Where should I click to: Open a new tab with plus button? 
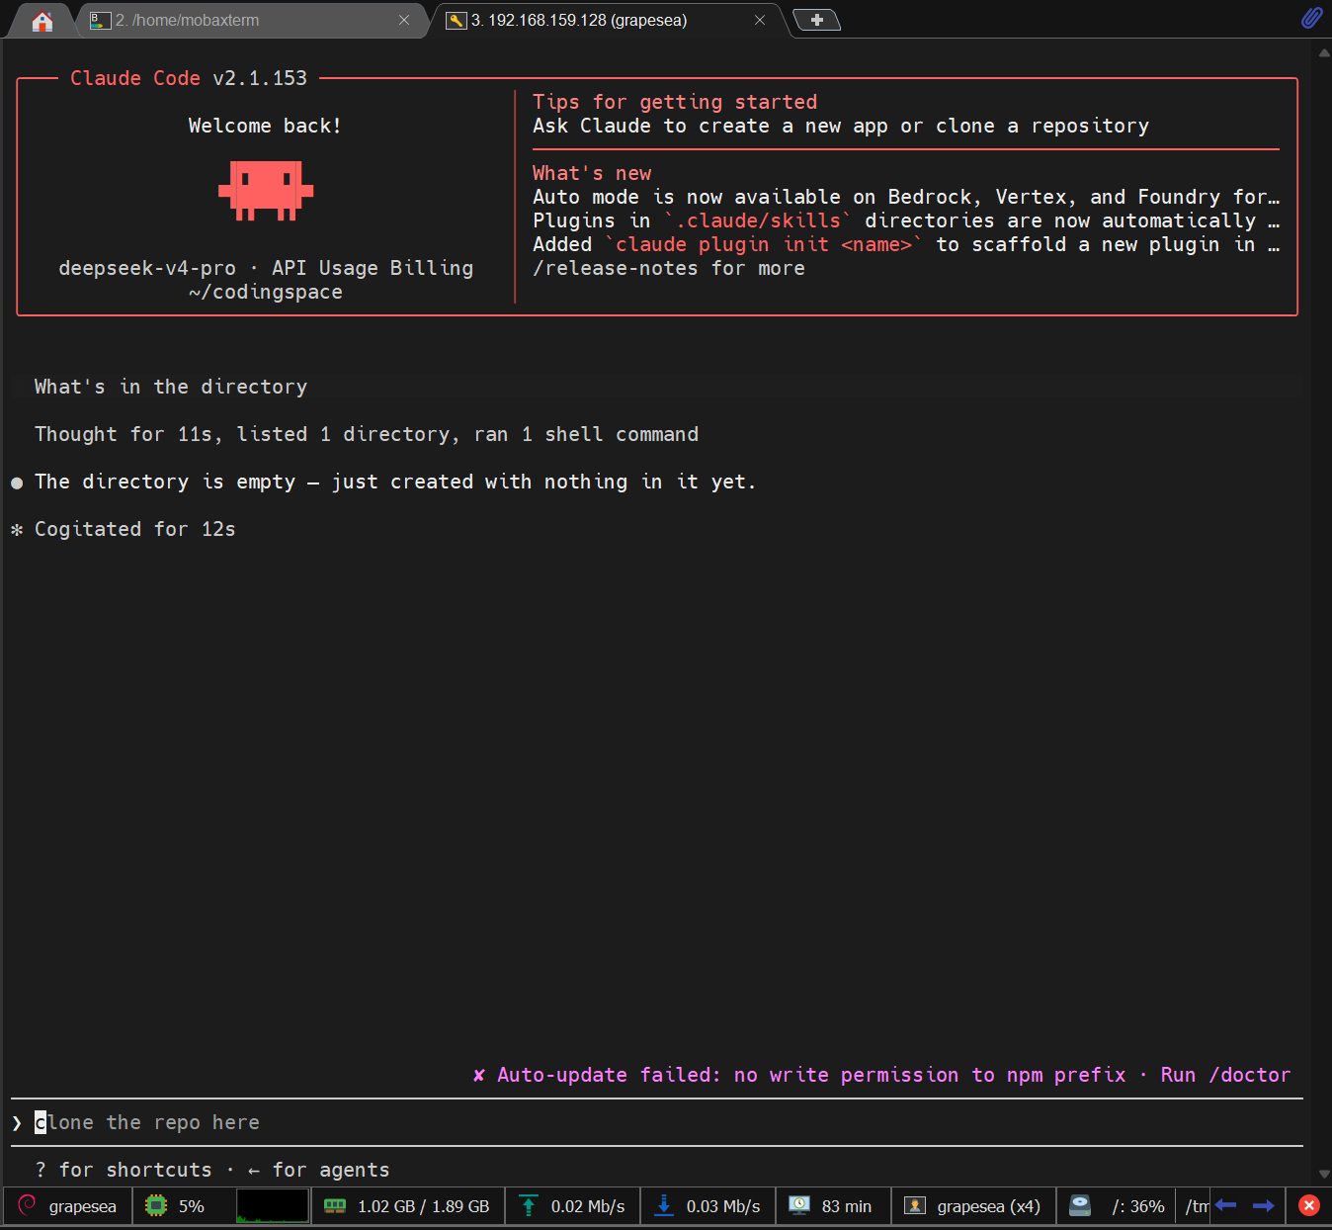pyautogui.click(x=816, y=20)
